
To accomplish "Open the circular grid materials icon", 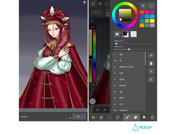I will [152, 117].
